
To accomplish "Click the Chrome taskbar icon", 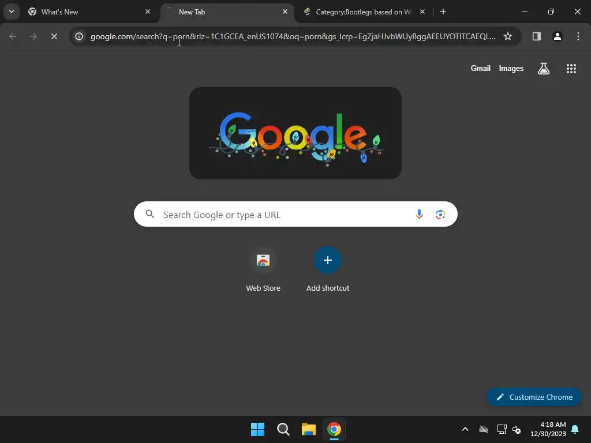I will coord(334,429).
